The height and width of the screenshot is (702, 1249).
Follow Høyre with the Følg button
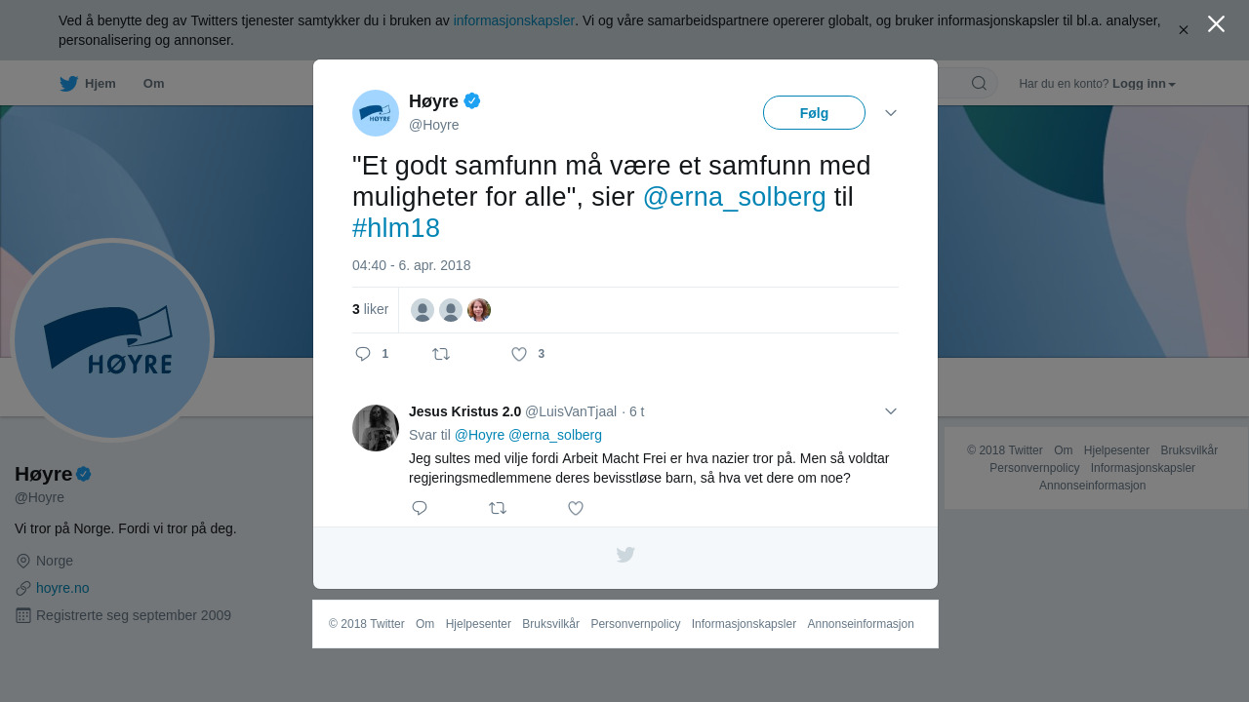814,113
